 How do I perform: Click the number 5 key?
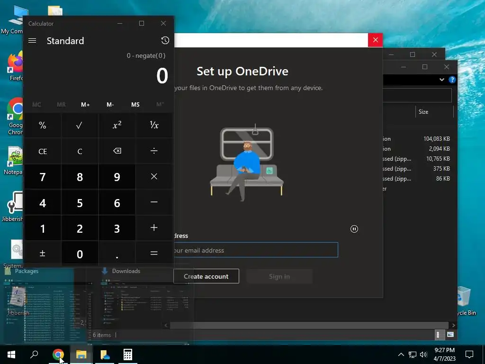pyautogui.click(x=80, y=202)
